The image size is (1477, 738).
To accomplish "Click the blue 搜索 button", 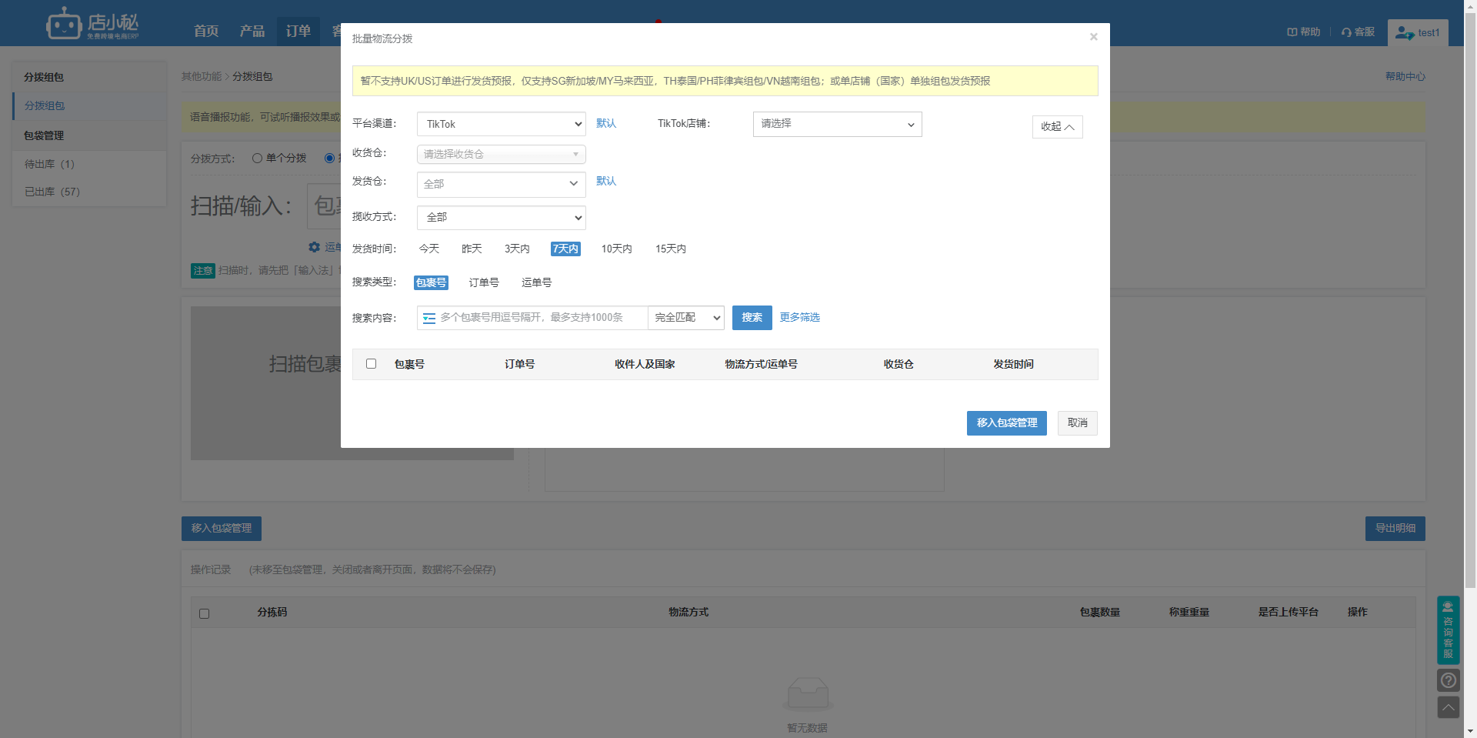I will (x=752, y=318).
